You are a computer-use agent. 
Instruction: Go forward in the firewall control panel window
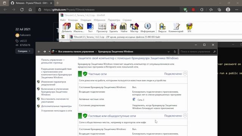[45, 51]
